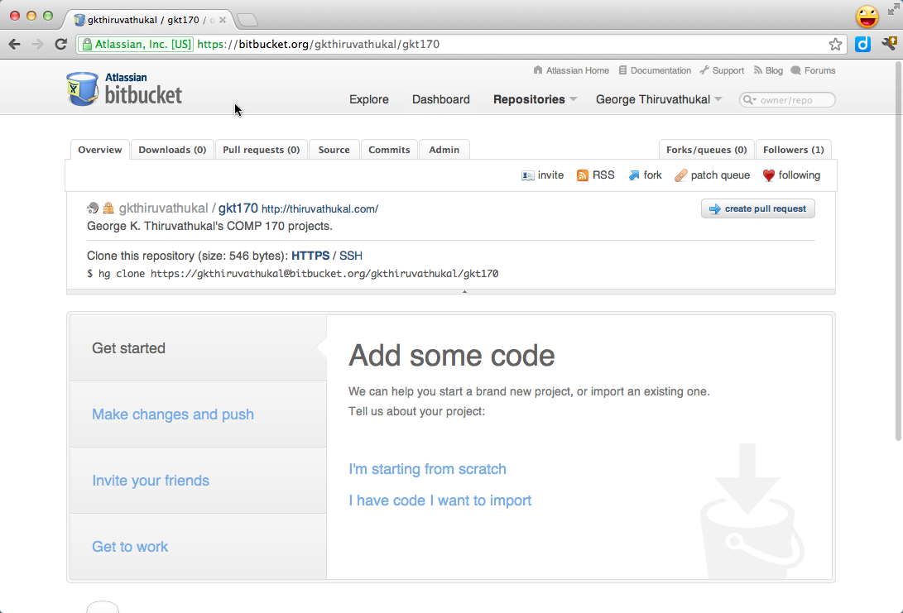Click the blue fork arrow icon
Image resolution: width=903 pixels, height=613 pixels.
point(634,175)
